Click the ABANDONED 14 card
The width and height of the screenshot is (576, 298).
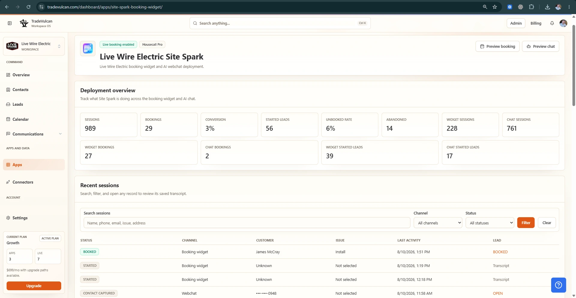click(x=410, y=125)
